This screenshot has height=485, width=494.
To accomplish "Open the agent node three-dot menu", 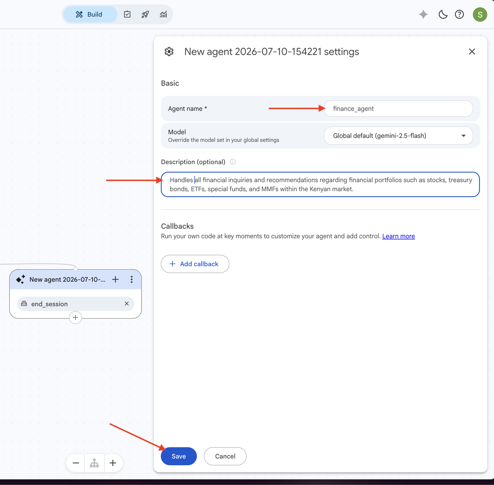I will [132, 279].
